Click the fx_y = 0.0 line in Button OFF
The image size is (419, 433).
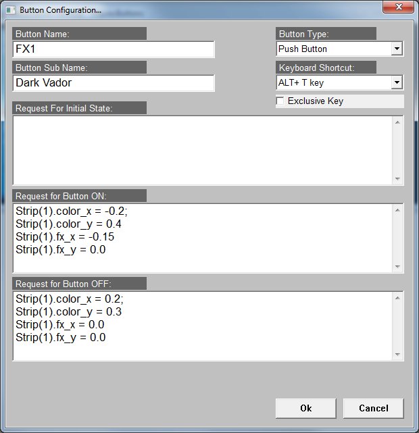pyautogui.click(x=60, y=337)
